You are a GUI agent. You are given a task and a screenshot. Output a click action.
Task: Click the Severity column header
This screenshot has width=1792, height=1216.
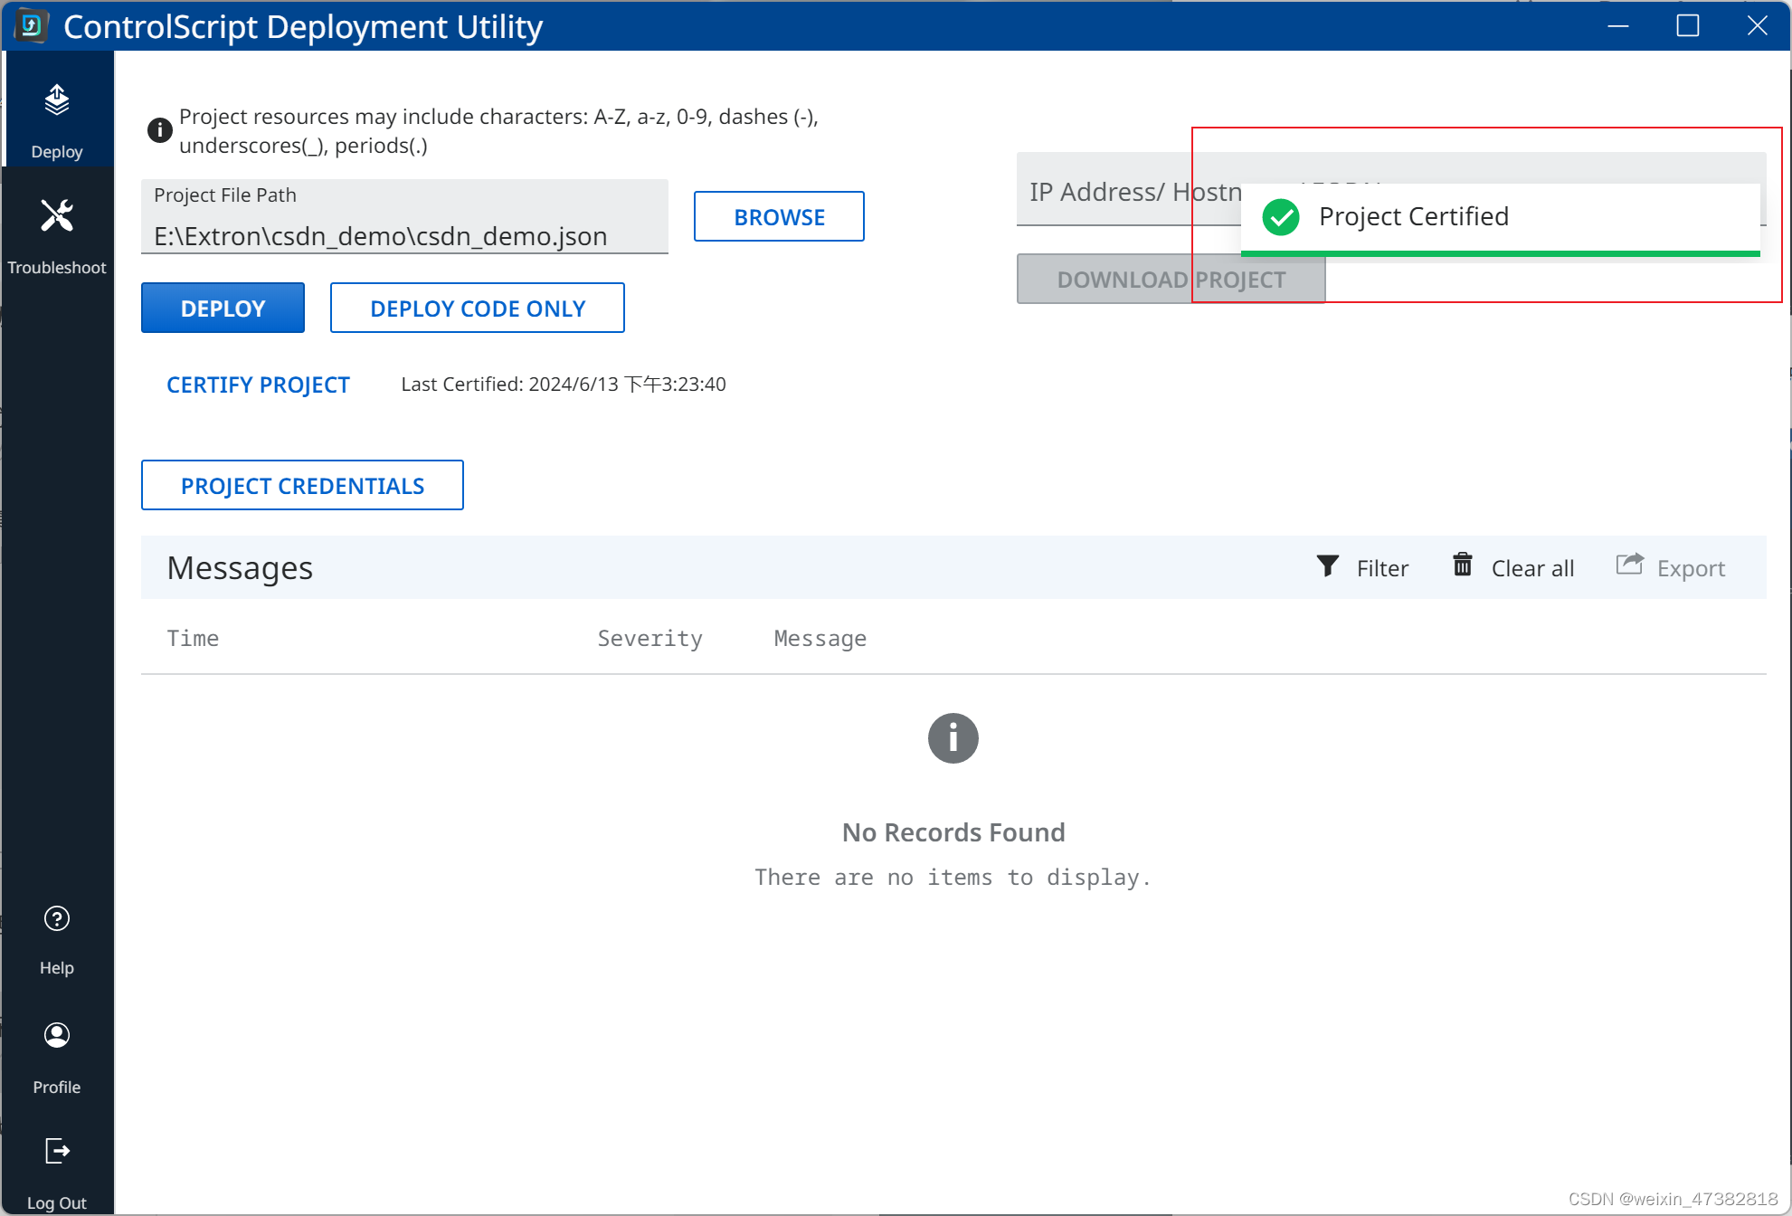pos(649,639)
